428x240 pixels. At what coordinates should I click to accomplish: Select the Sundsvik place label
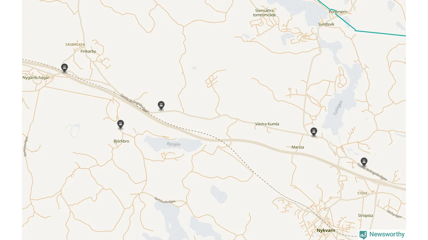[326, 24]
